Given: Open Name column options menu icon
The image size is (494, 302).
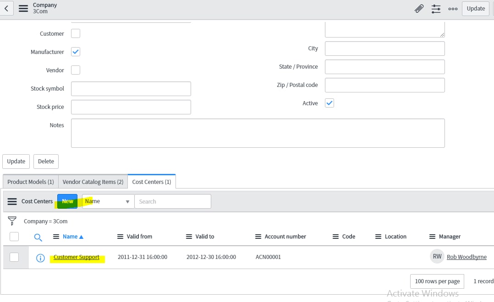Looking at the screenshot, I should coord(56,237).
